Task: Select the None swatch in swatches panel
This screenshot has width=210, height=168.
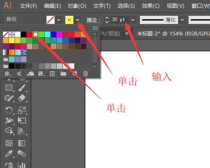Action: point(6,34)
